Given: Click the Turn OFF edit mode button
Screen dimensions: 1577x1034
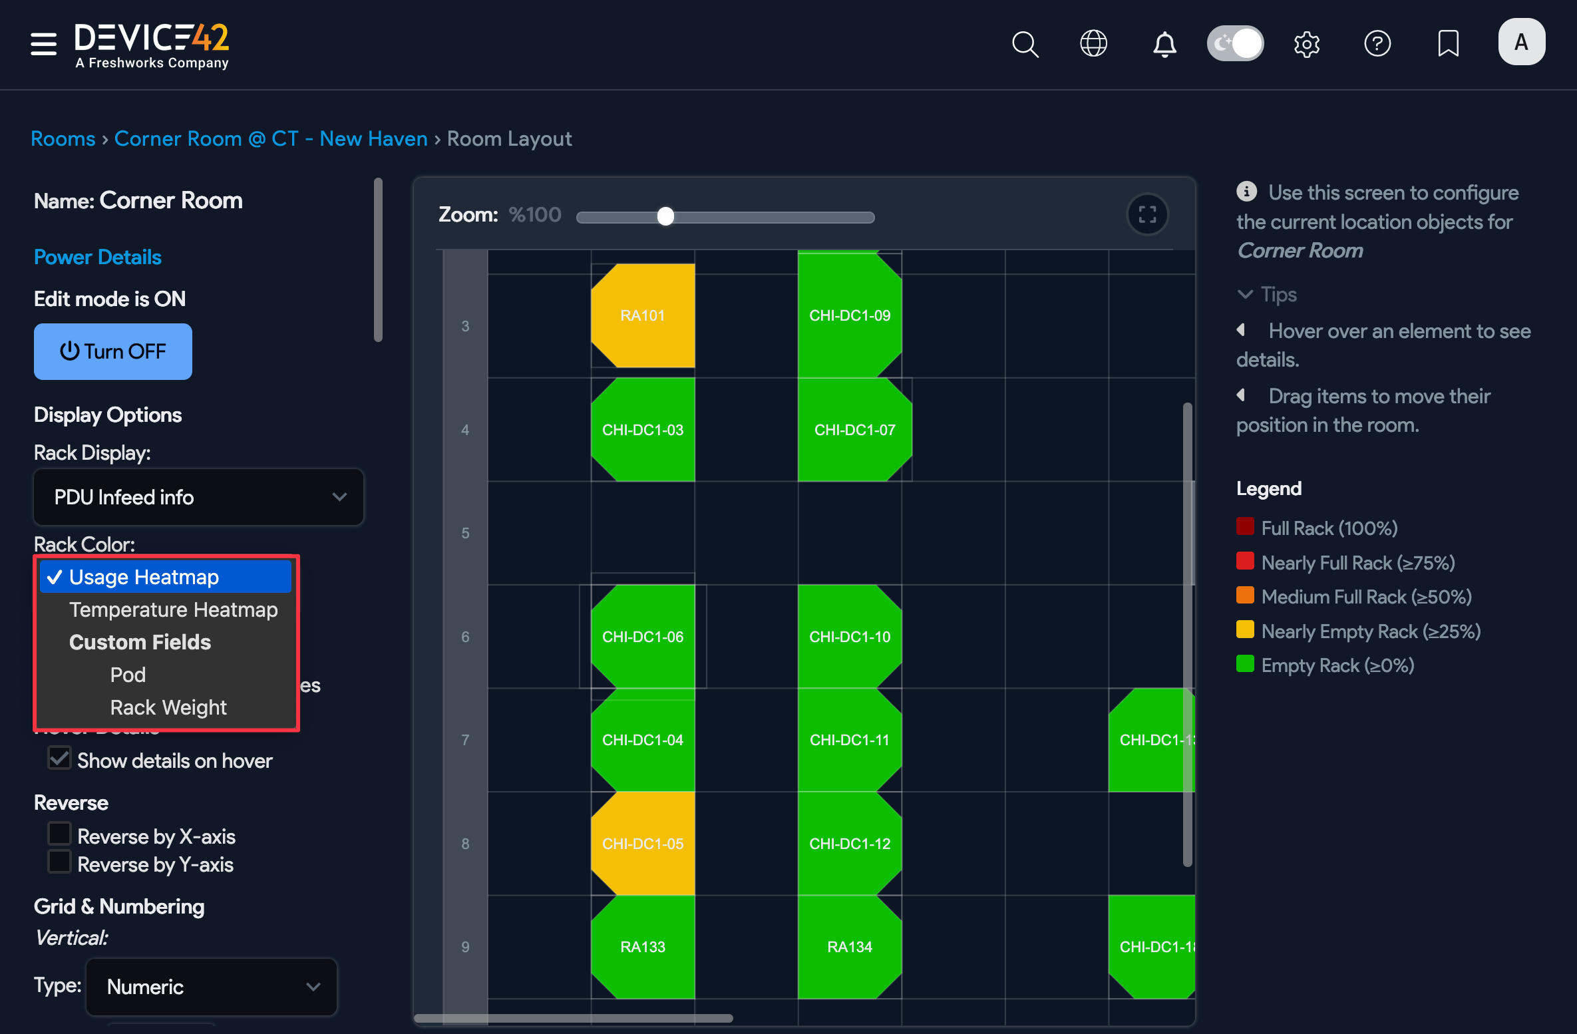Looking at the screenshot, I should 113,351.
